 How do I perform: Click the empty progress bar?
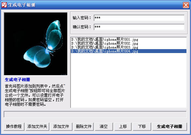coord(95,114)
